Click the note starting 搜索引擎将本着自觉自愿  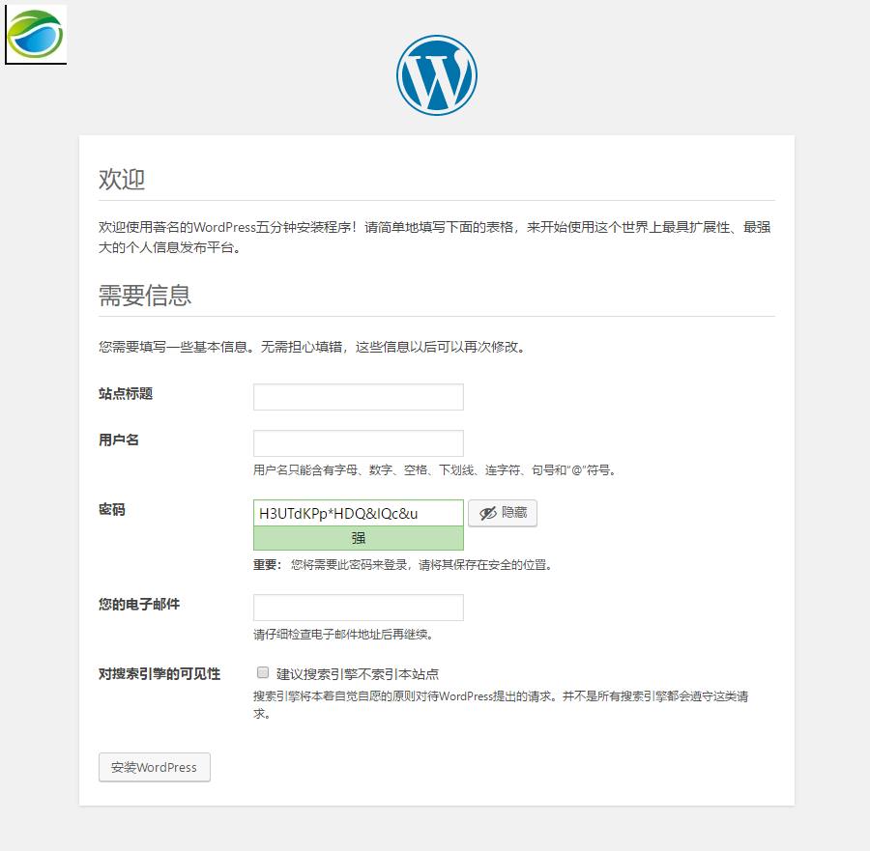coord(501,704)
